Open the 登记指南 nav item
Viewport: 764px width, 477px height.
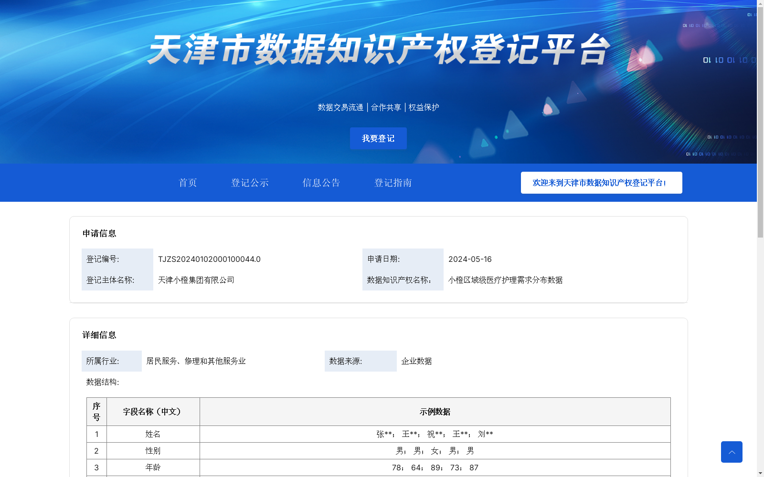pyautogui.click(x=393, y=183)
